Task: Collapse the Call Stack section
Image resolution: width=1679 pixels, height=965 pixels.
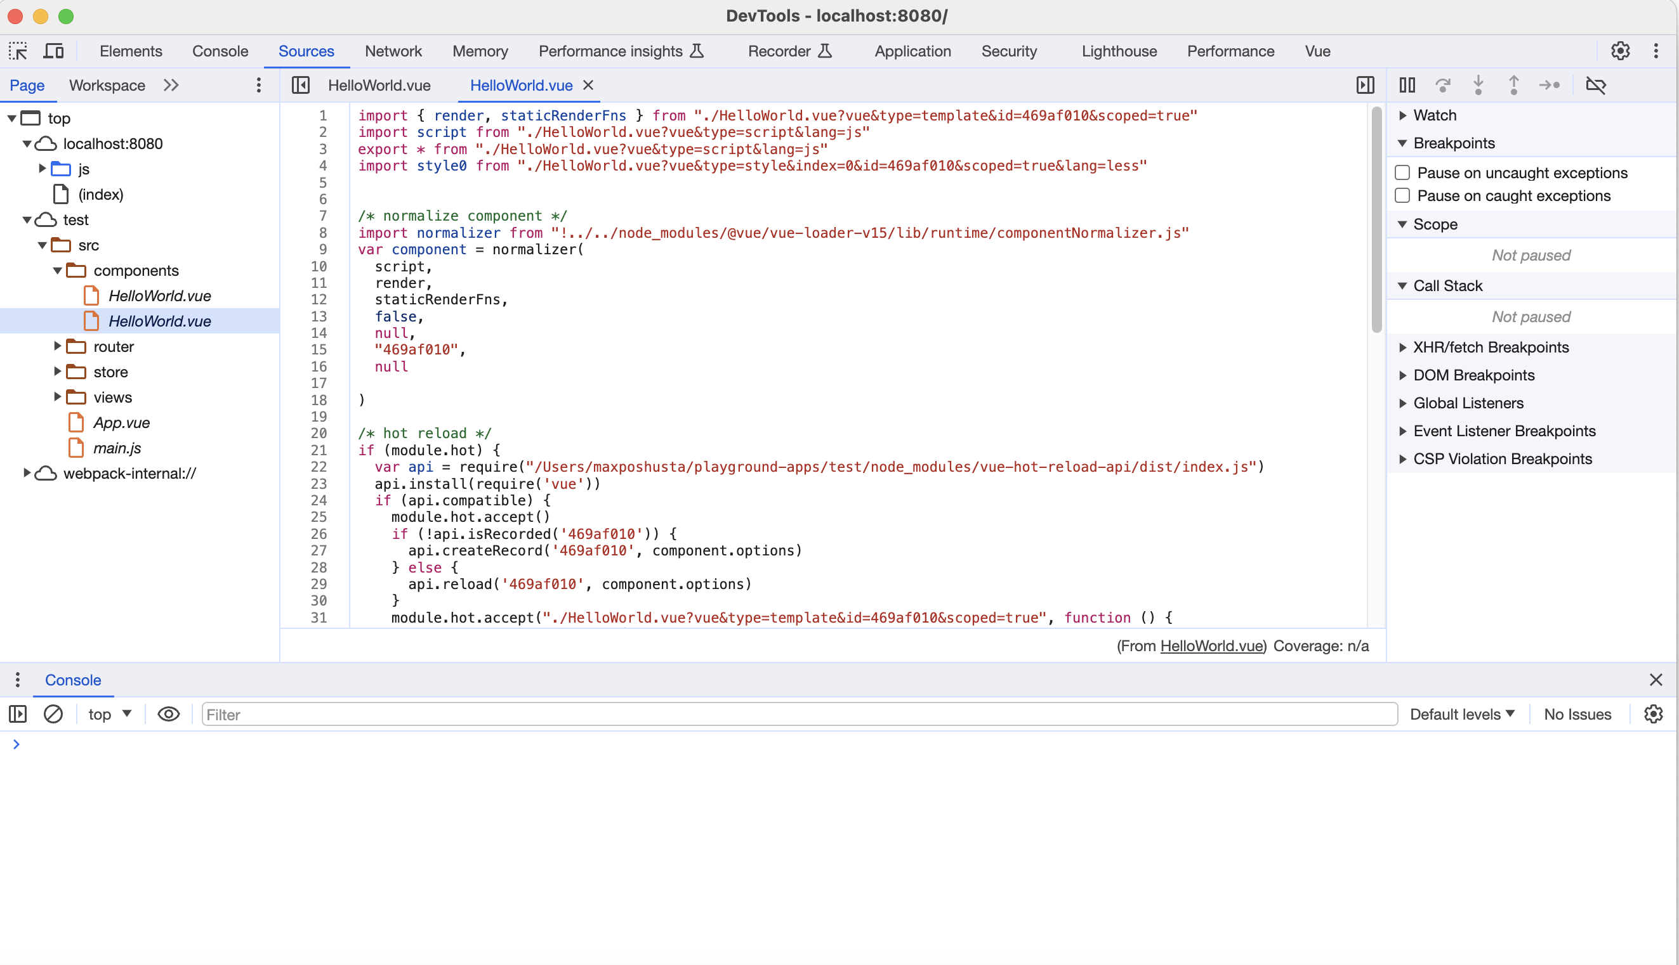Action: click(1402, 286)
